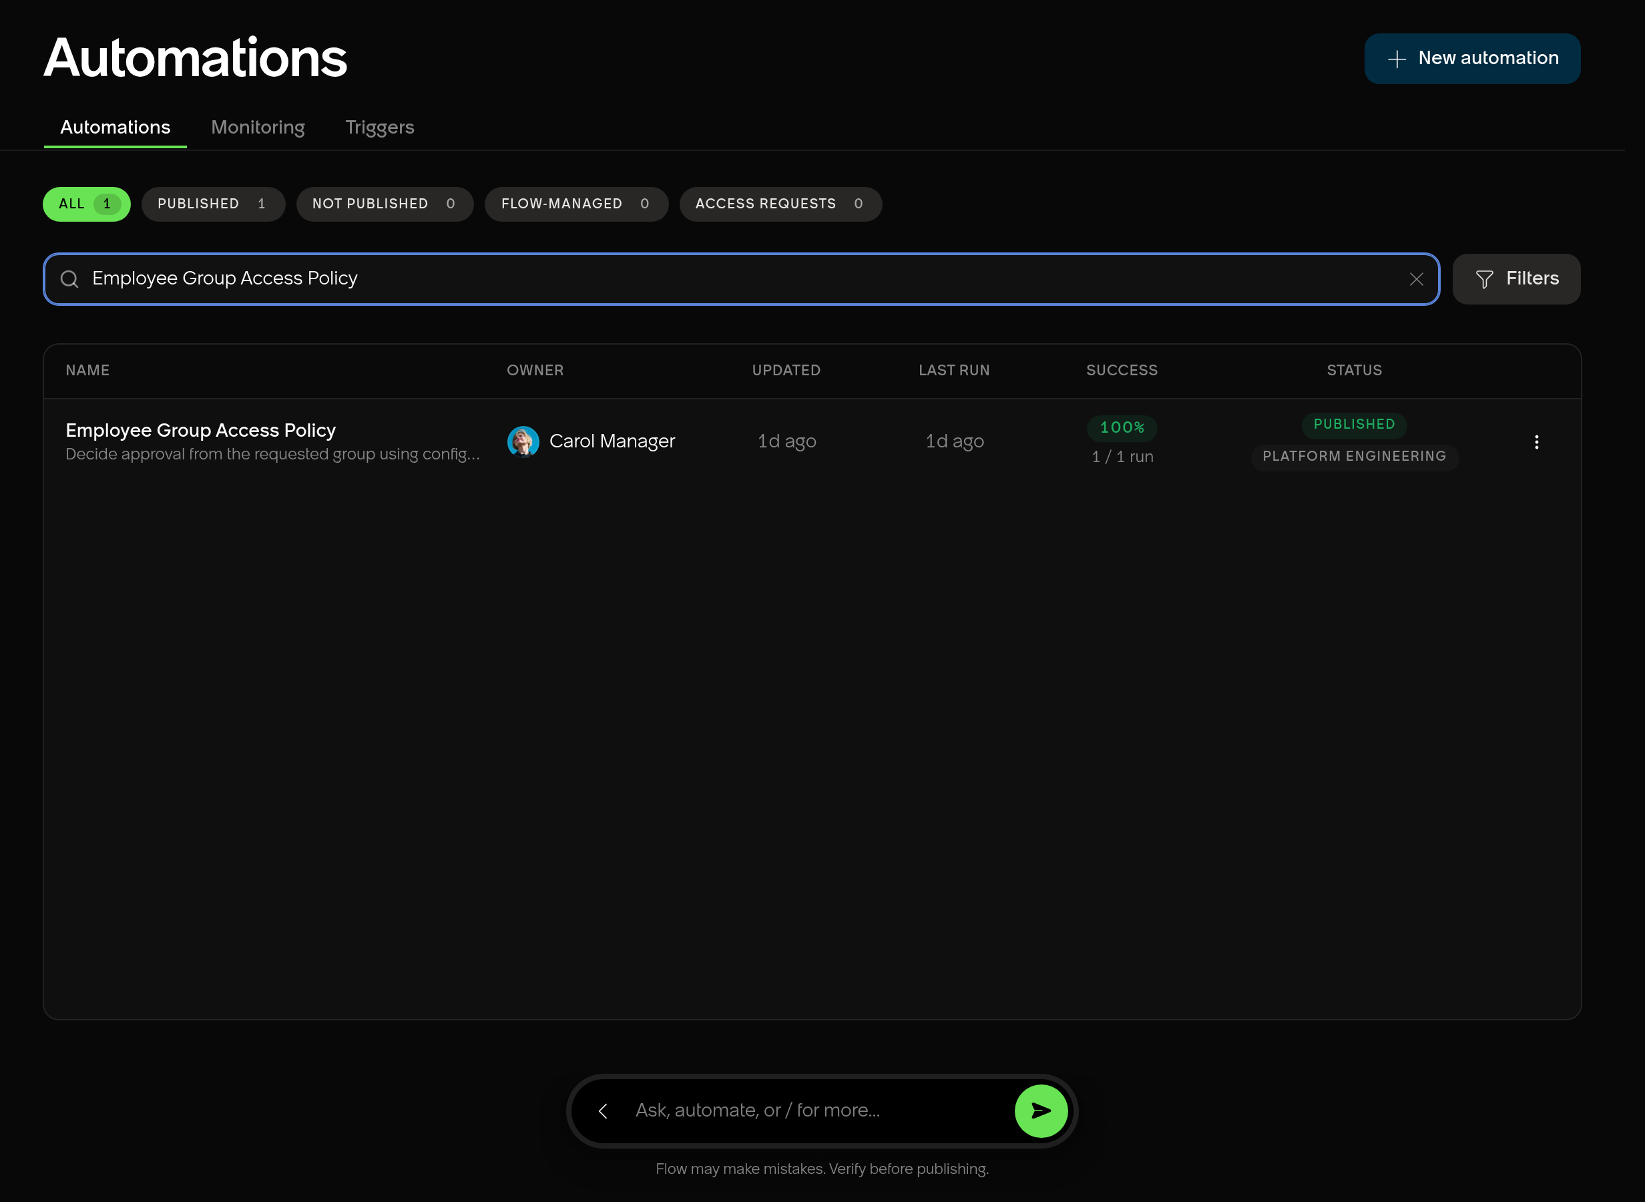Image resolution: width=1645 pixels, height=1202 pixels.
Task: Open the three-dot row actions menu
Action: click(1536, 442)
